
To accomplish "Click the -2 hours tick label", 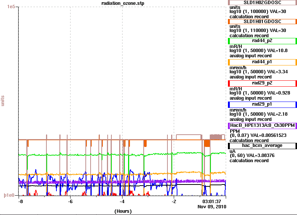I will [174, 201].
